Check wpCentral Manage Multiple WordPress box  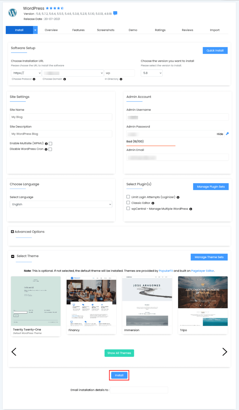(128, 209)
